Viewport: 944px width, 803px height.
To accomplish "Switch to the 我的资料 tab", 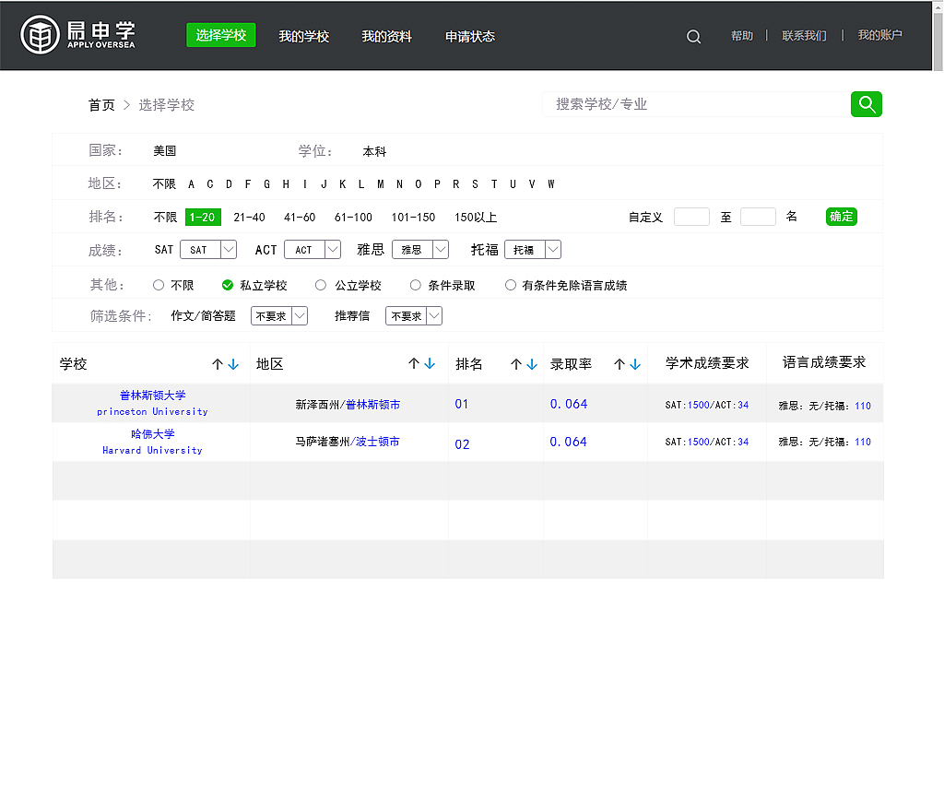I will point(386,36).
